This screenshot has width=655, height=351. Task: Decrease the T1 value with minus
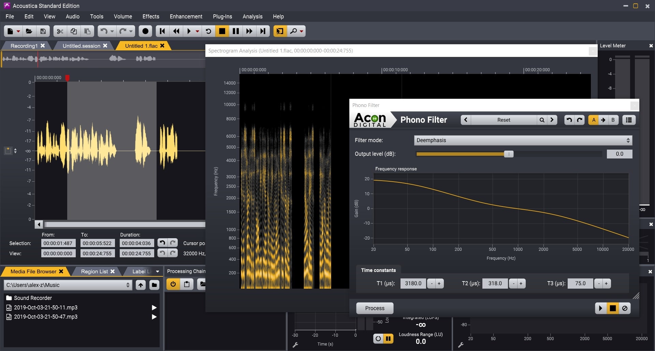click(432, 284)
